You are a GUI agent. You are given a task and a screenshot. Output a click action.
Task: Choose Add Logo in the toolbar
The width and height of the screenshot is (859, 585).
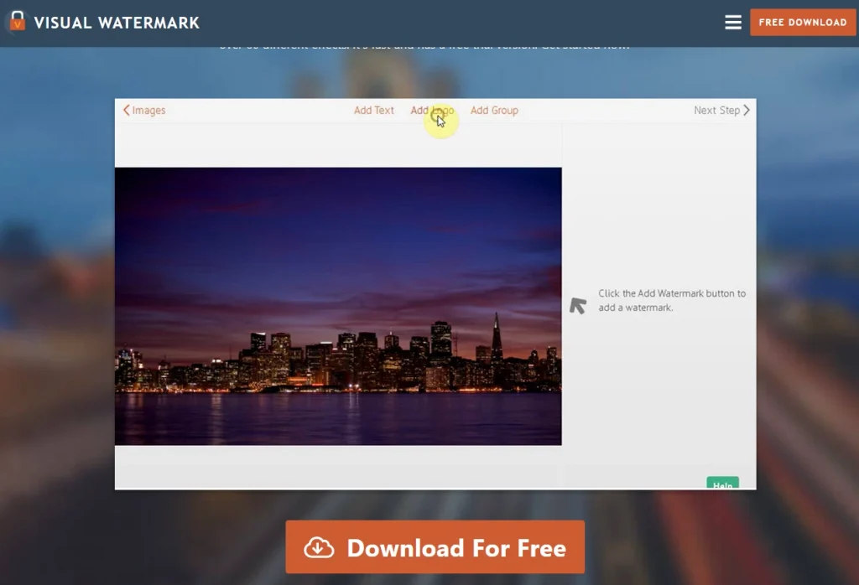coord(432,111)
